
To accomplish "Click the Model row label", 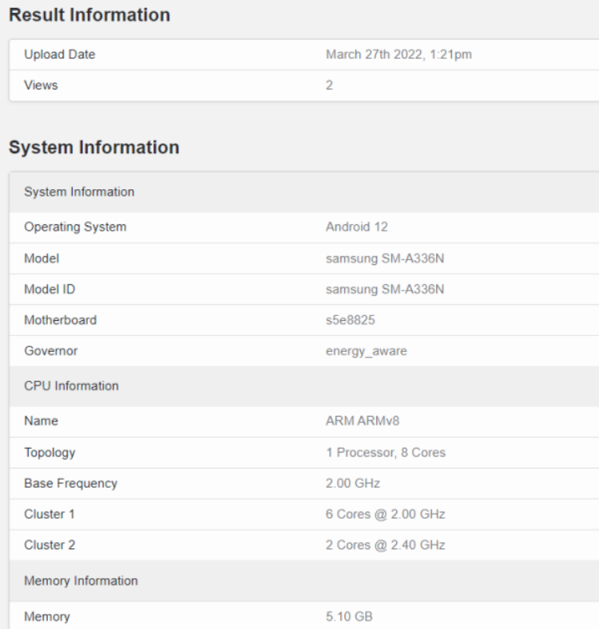I will click(x=42, y=258).
